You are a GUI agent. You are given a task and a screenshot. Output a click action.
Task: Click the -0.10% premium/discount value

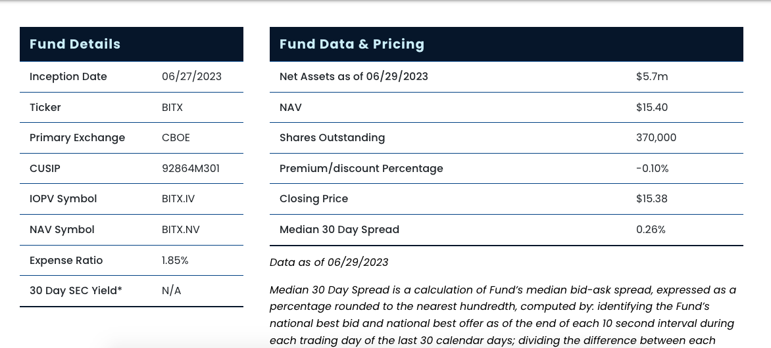pos(652,168)
